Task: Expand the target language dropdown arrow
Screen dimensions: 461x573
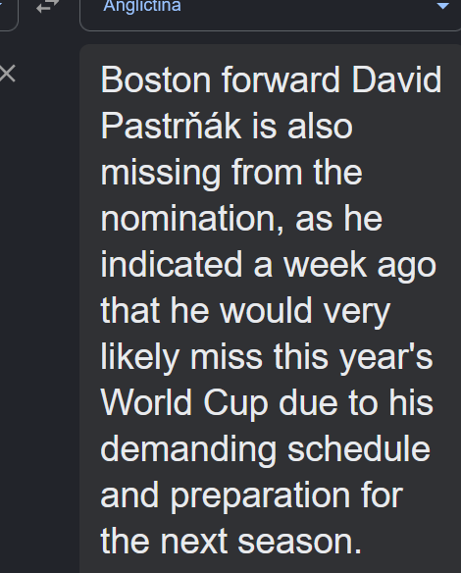Action: (442, 6)
